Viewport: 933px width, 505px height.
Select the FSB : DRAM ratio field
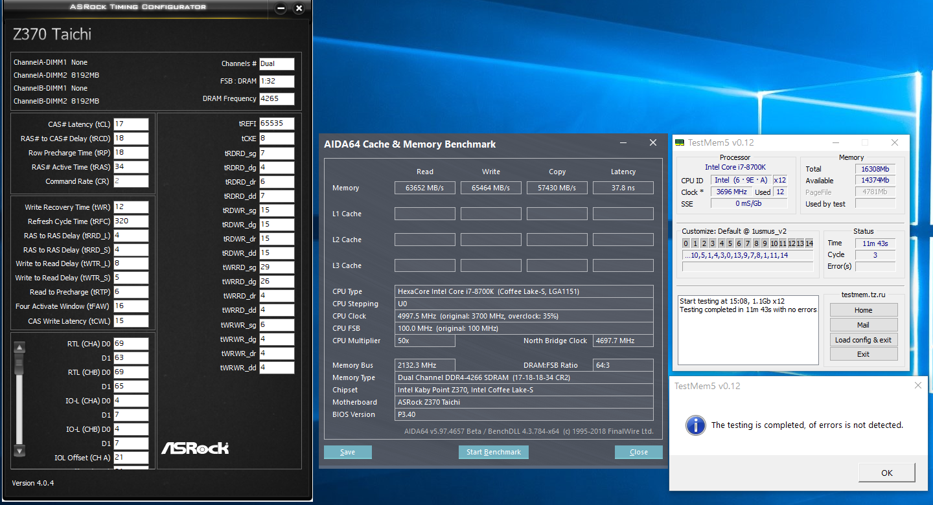point(277,82)
